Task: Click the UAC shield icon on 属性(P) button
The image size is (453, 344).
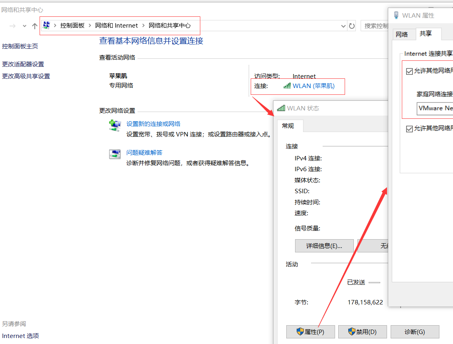Action: click(299, 332)
